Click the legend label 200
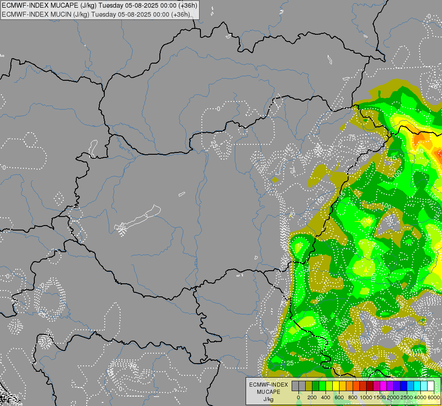 point(312,397)
